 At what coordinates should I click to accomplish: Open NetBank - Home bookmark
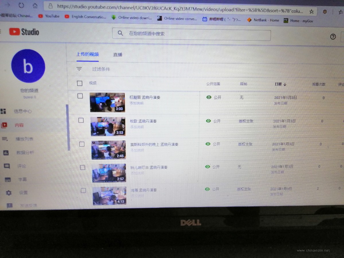tap(263, 20)
